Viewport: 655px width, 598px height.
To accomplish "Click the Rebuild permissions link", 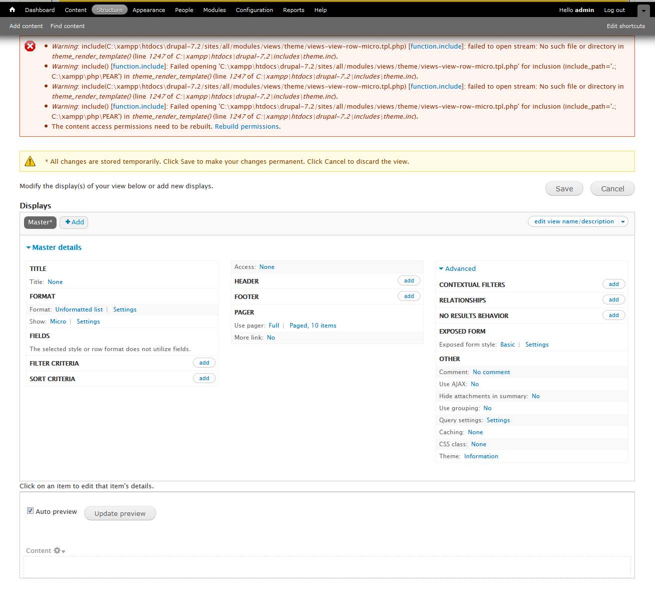I will coord(246,127).
